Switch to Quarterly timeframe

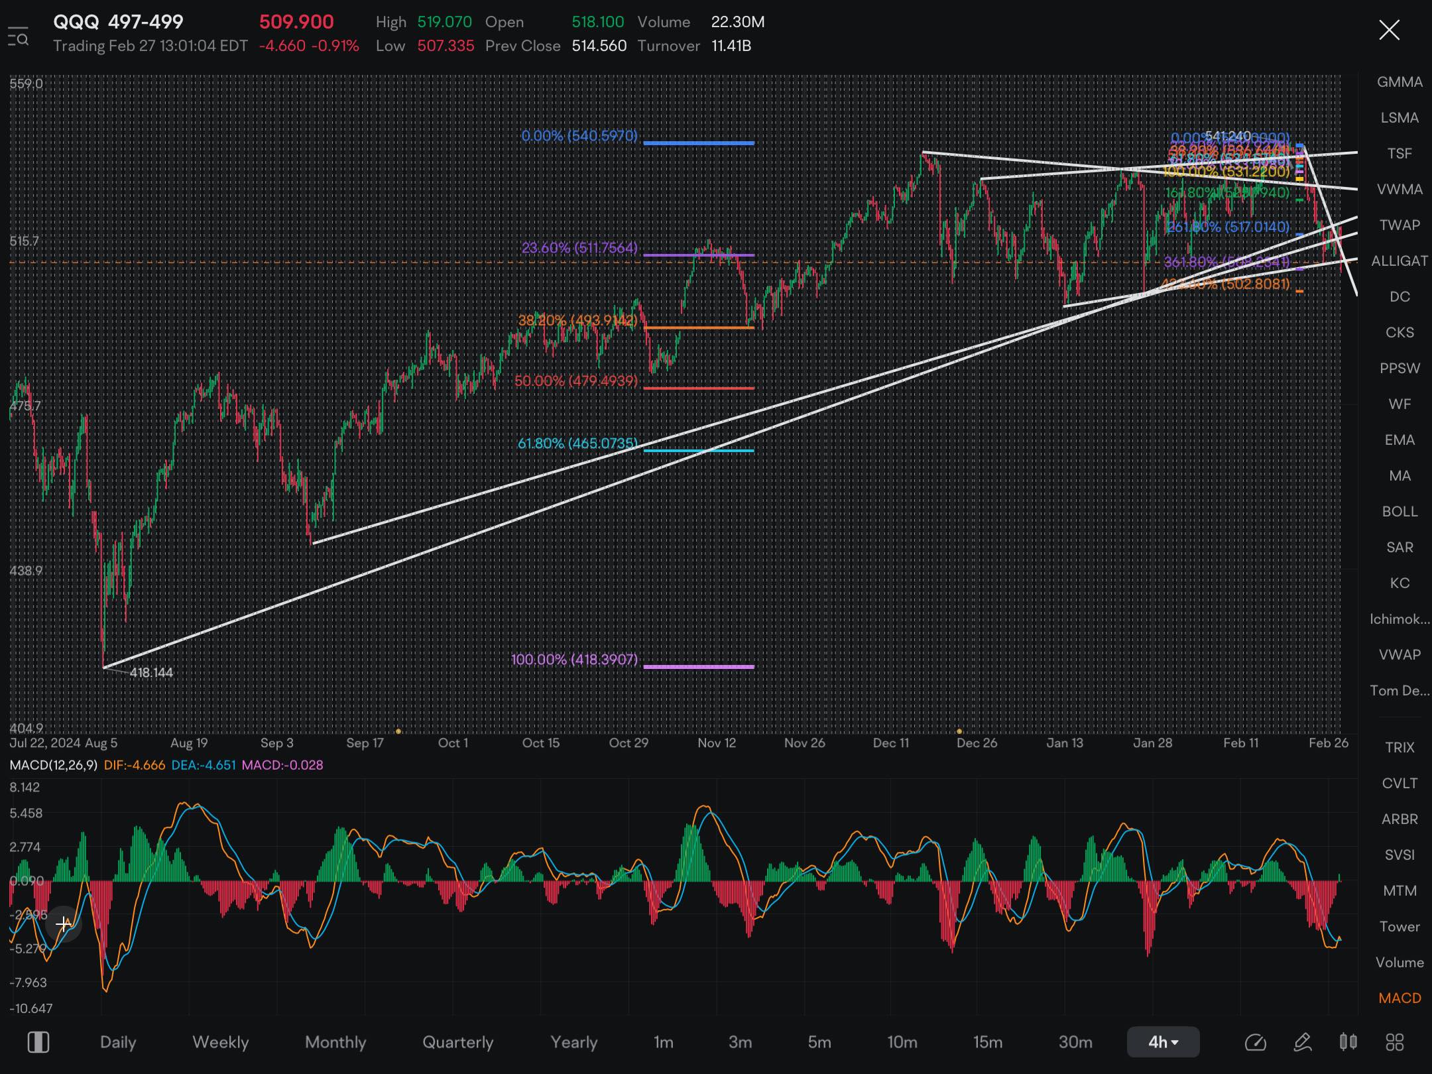pos(457,1042)
